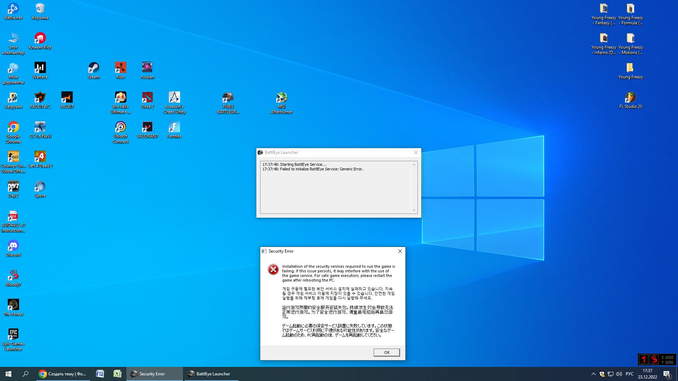Image resolution: width=678 pixels, height=381 pixels.
Task: Select the Мои документы icon
Action: (13, 73)
